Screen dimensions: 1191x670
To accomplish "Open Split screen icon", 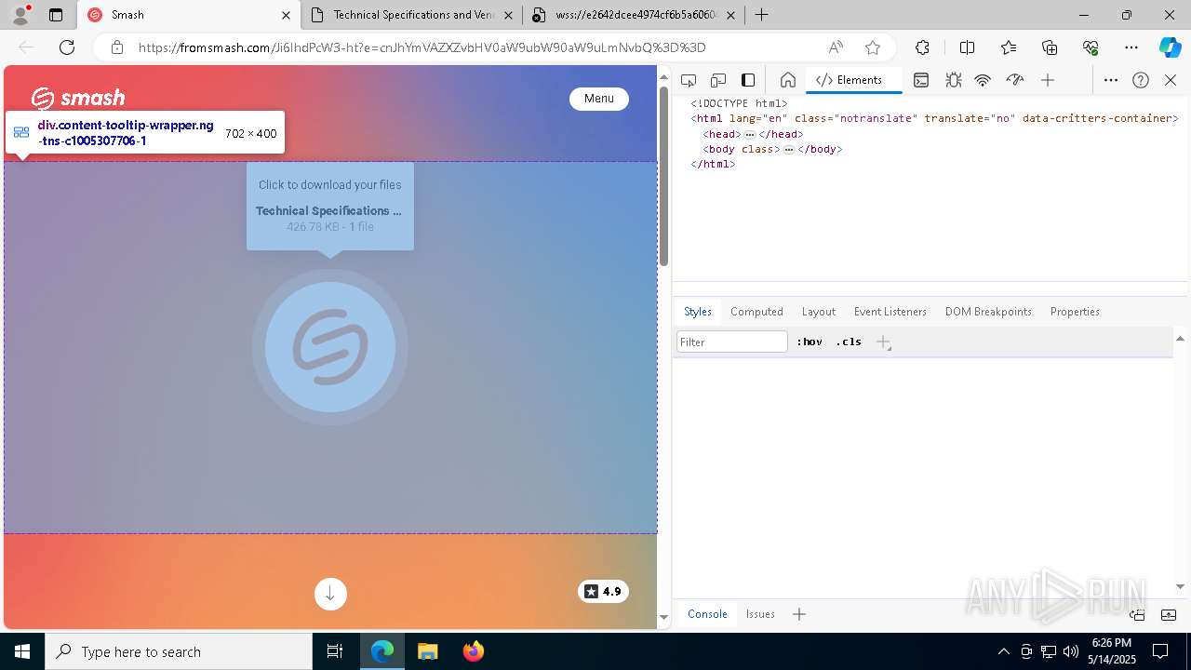I will [967, 47].
